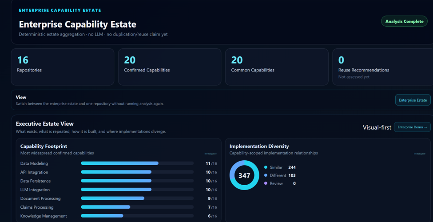Click the LLM Integration label
The image size is (433, 222).
tap(35, 190)
